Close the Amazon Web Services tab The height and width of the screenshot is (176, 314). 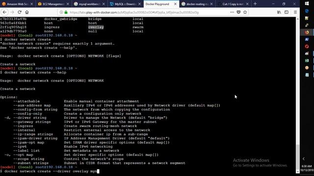pyautogui.click(x=31, y=4)
